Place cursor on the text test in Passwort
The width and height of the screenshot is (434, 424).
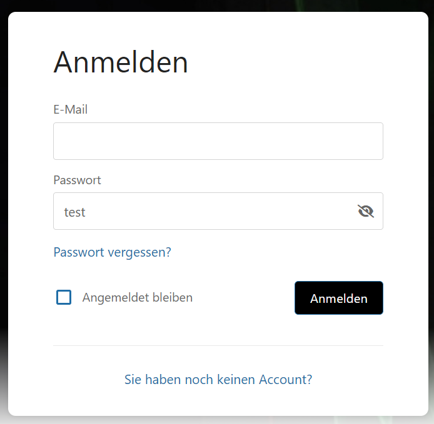[74, 212]
